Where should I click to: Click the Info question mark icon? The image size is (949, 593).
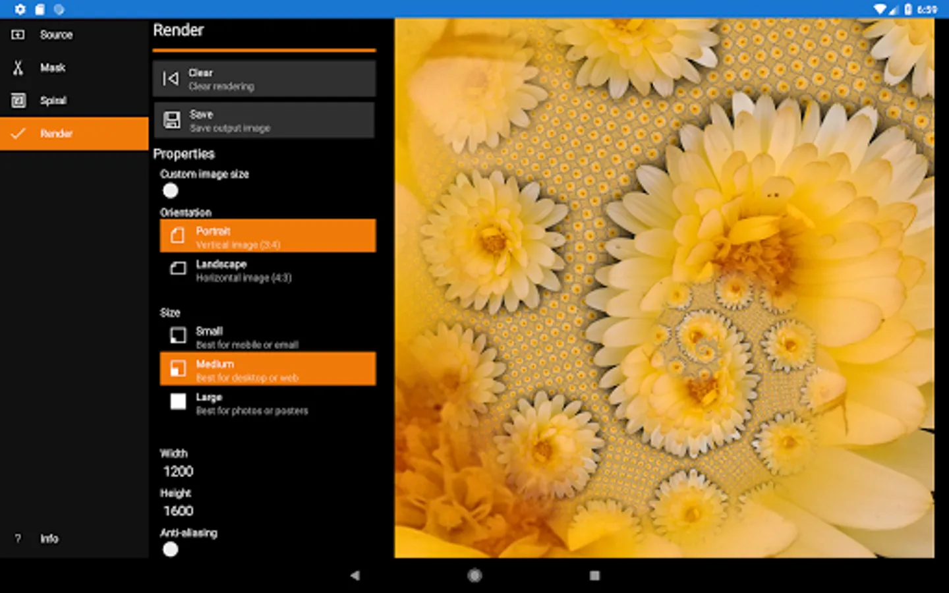click(18, 538)
